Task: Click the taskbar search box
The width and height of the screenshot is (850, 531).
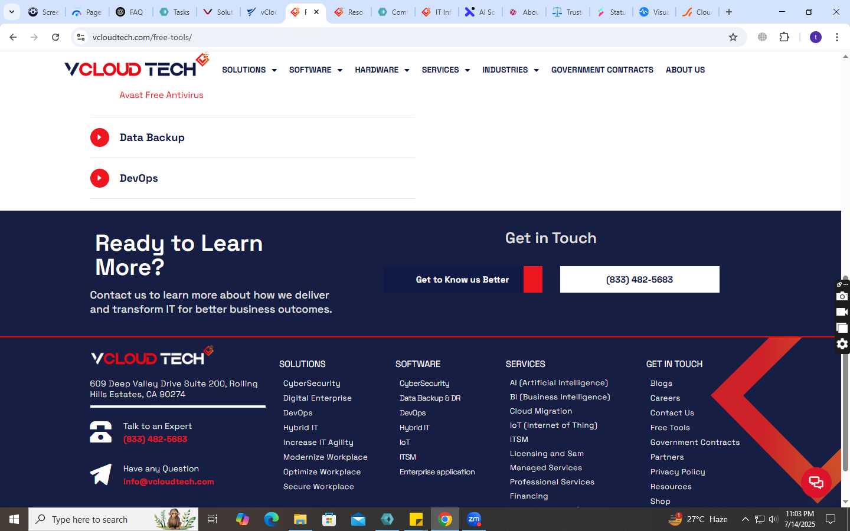Action: point(113,519)
